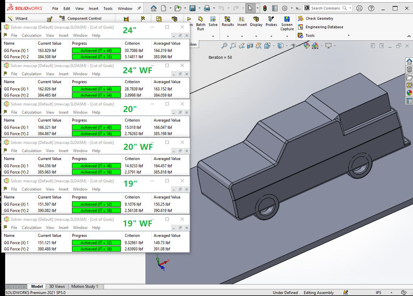Viewport: 413px width, 296px height.
Task: Focus the Search Commands field
Action: (326, 8)
